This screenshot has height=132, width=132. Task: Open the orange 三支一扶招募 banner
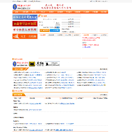pos(25,36)
